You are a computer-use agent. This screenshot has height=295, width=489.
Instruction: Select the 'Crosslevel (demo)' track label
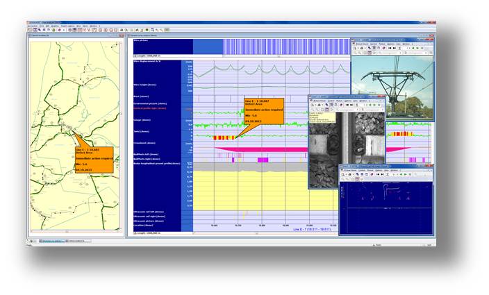[x=144, y=143]
